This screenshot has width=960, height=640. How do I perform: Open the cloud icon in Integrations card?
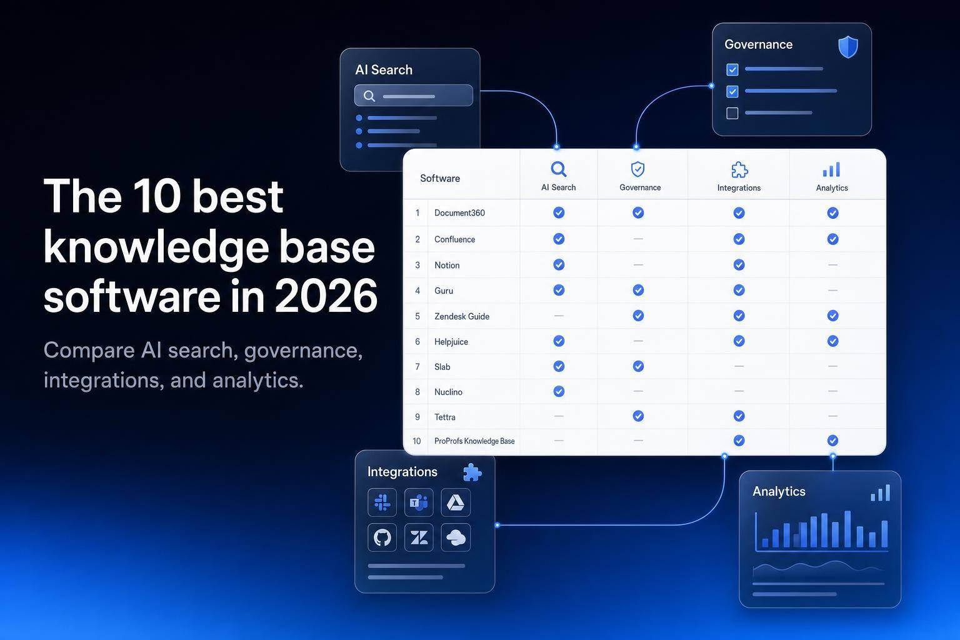[x=456, y=537]
